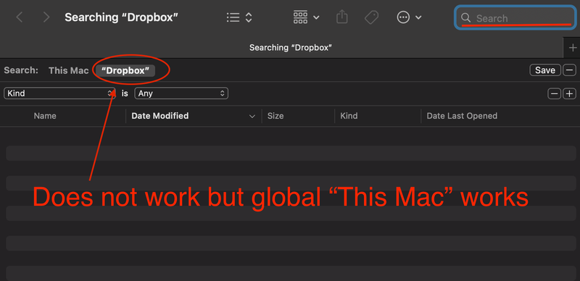This screenshot has width=580, height=281.
Task: Open the list view switcher
Action: click(239, 17)
